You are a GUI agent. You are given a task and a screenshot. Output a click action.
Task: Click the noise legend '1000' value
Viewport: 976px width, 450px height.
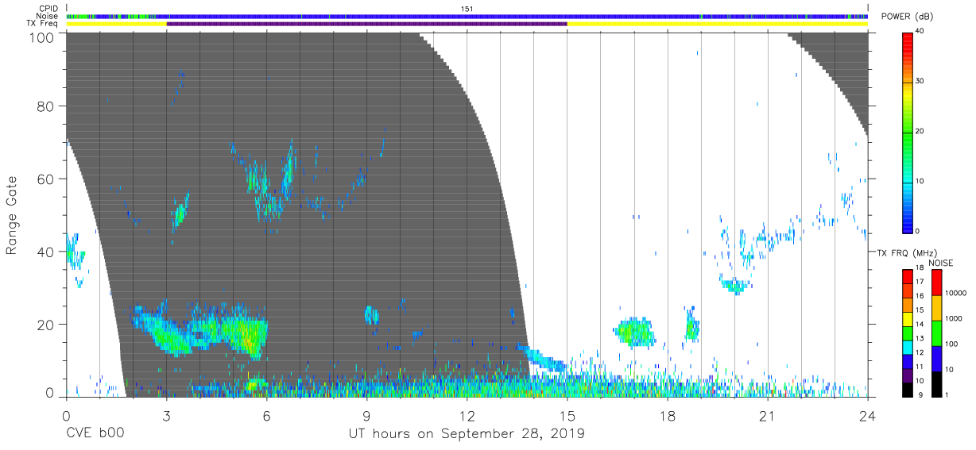(953, 318)
